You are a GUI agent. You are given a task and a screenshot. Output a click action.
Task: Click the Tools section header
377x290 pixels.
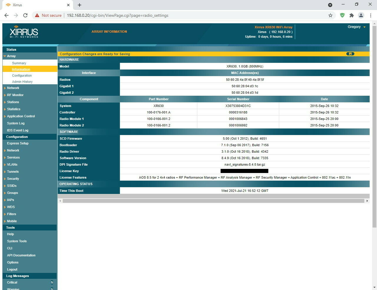pyautogui.click(x=29, y=228)
